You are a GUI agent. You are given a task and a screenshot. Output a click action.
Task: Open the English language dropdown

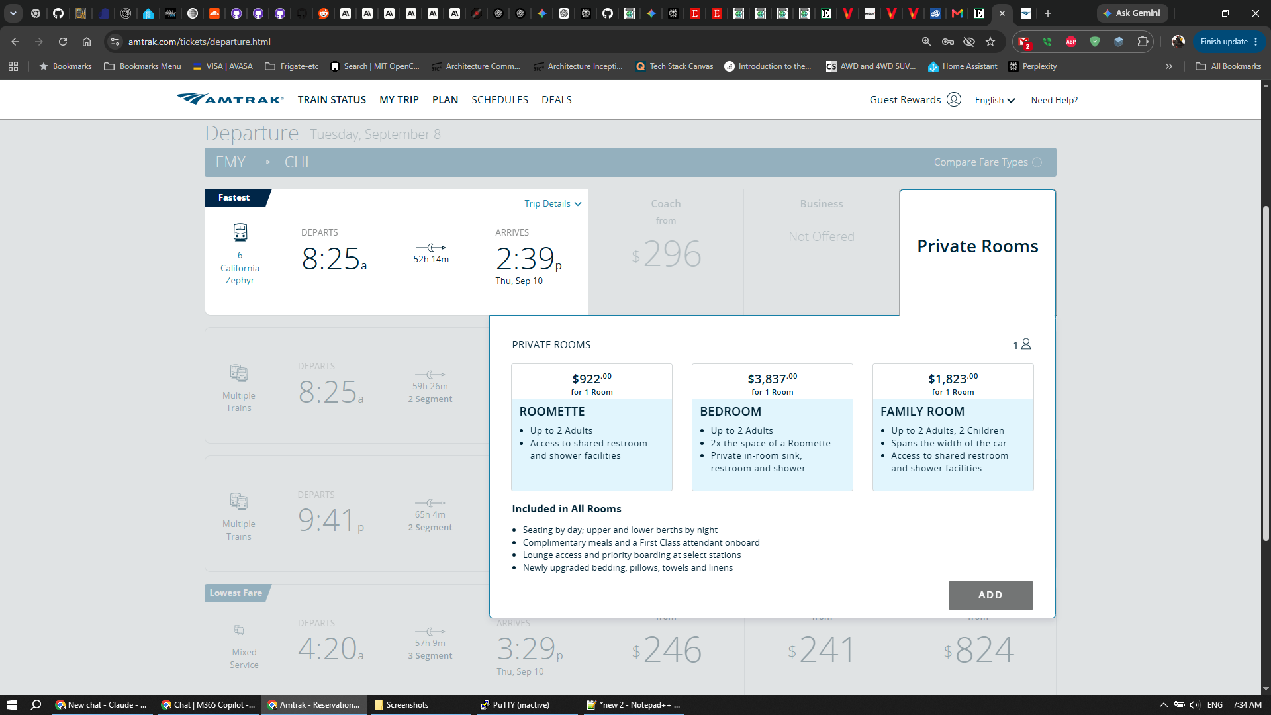tap(995, 100)
